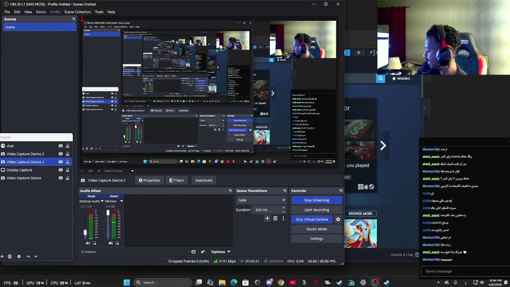510x287 pixels.
Task: Add a new source with the plus icon
Action: (2, 257)
